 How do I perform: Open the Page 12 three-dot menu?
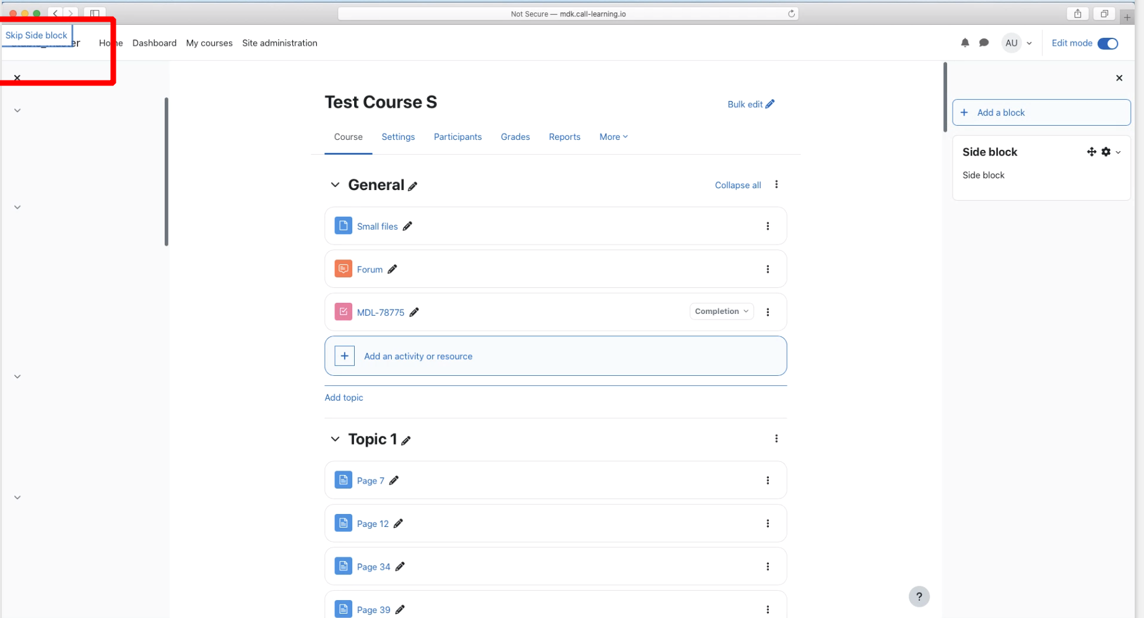coord(768,524)
